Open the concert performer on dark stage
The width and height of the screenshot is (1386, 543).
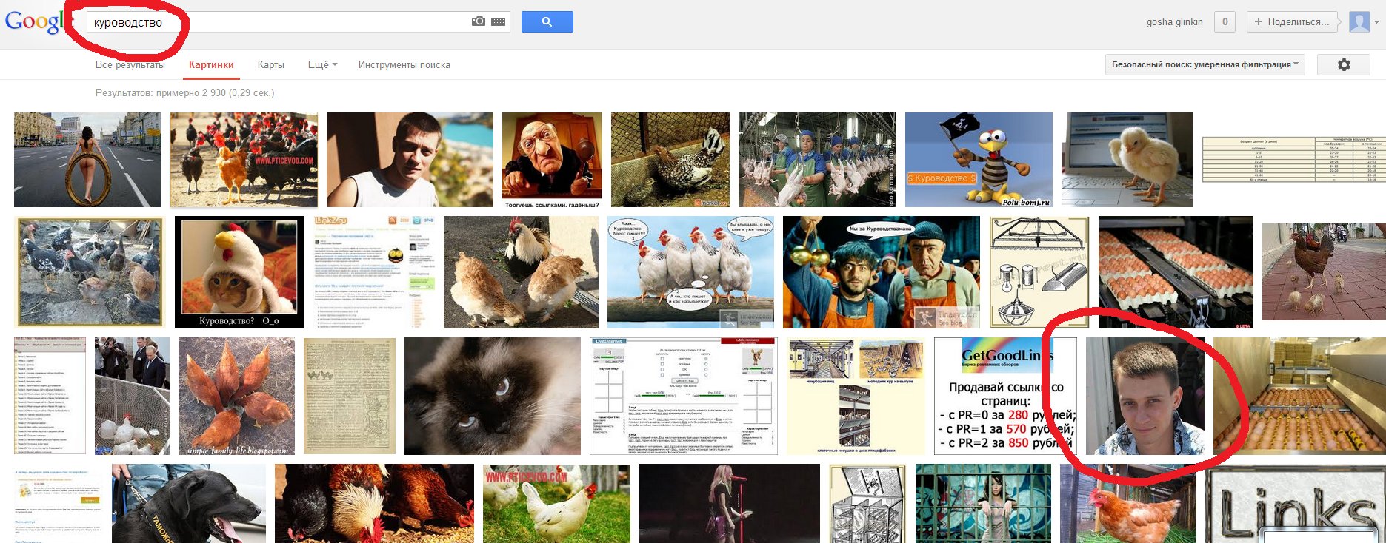coord(730,504)
